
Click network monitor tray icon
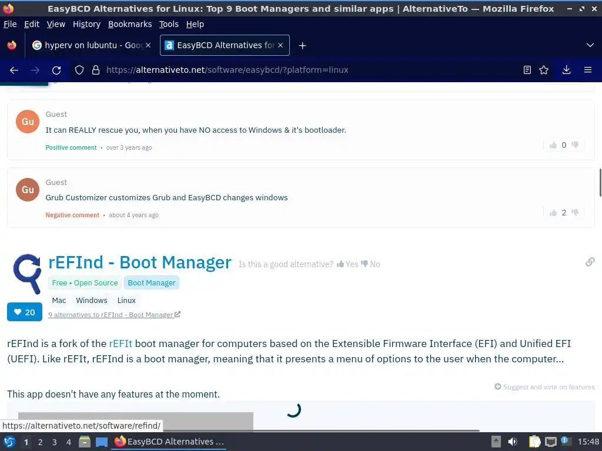click(550, 442)
